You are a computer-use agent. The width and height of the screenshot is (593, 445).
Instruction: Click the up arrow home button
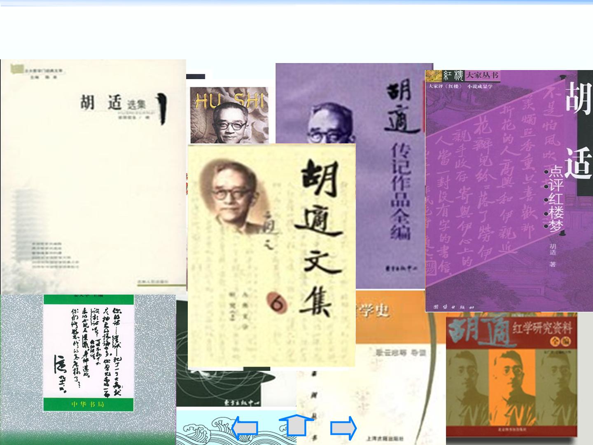296,425
